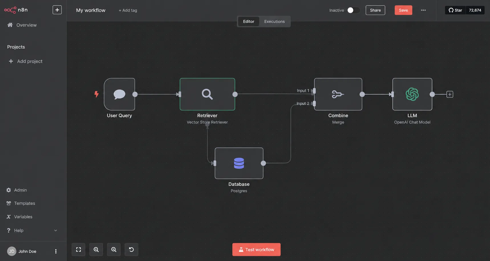
Task: Click the Database output connector dot
Action: click(263, 163)
